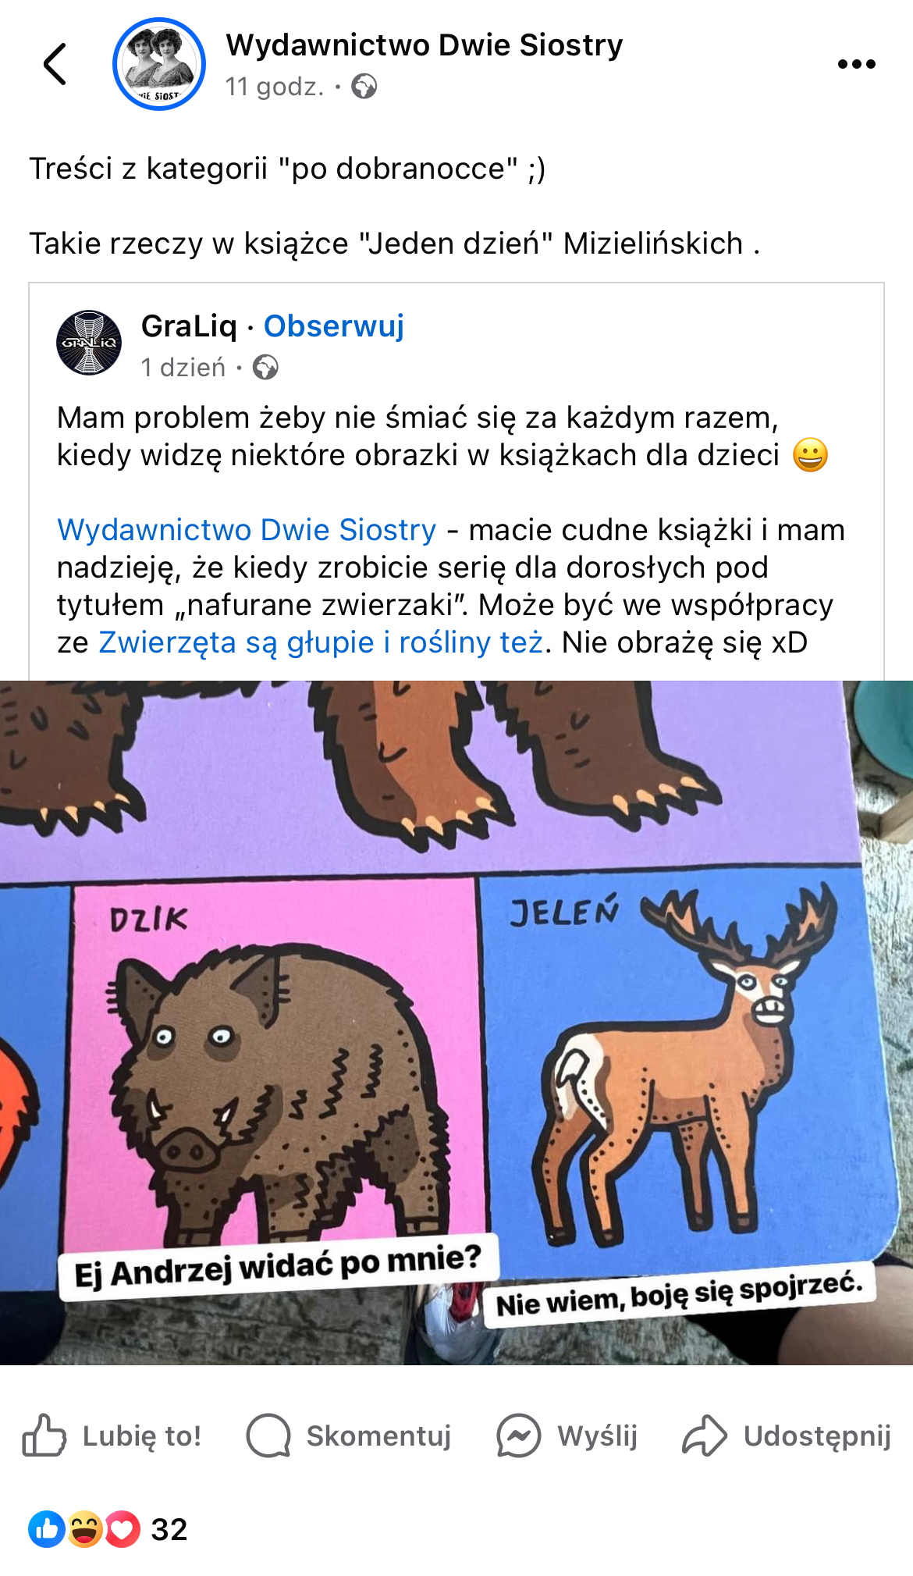Follow GraLiq via Obserwuj link
This screenshot has width=913, height=1576.
pyautogui.click(x=334, y=326)
